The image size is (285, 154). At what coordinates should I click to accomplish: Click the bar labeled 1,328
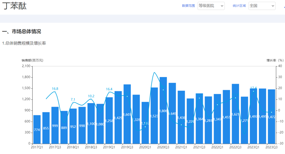(136, 119)
